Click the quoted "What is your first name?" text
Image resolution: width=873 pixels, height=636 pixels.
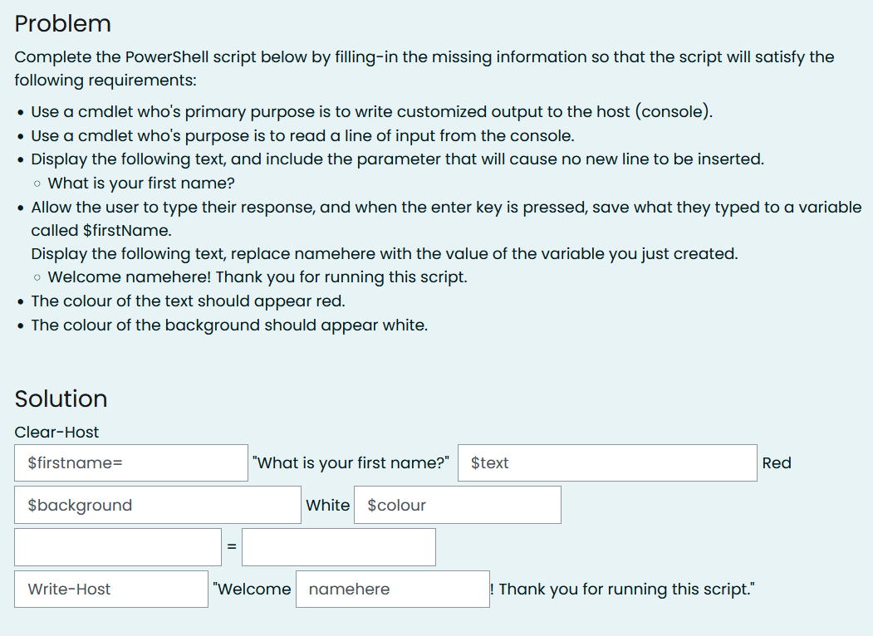click(x=351, y=463)
